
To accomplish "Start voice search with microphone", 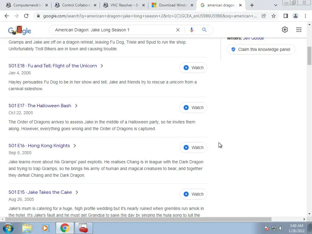I will click(192, 30).
